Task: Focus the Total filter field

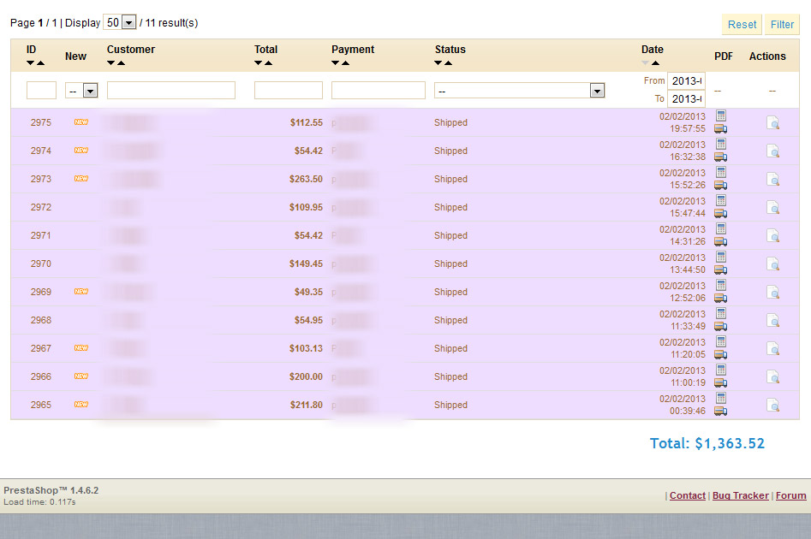Action: click(x=289, y=90)
